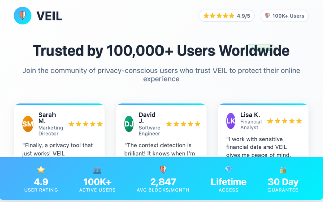Viewport: 323px width, 202px height.
Task: Select the 2,847 avg blocks statistic
Action: click(163, 182)
